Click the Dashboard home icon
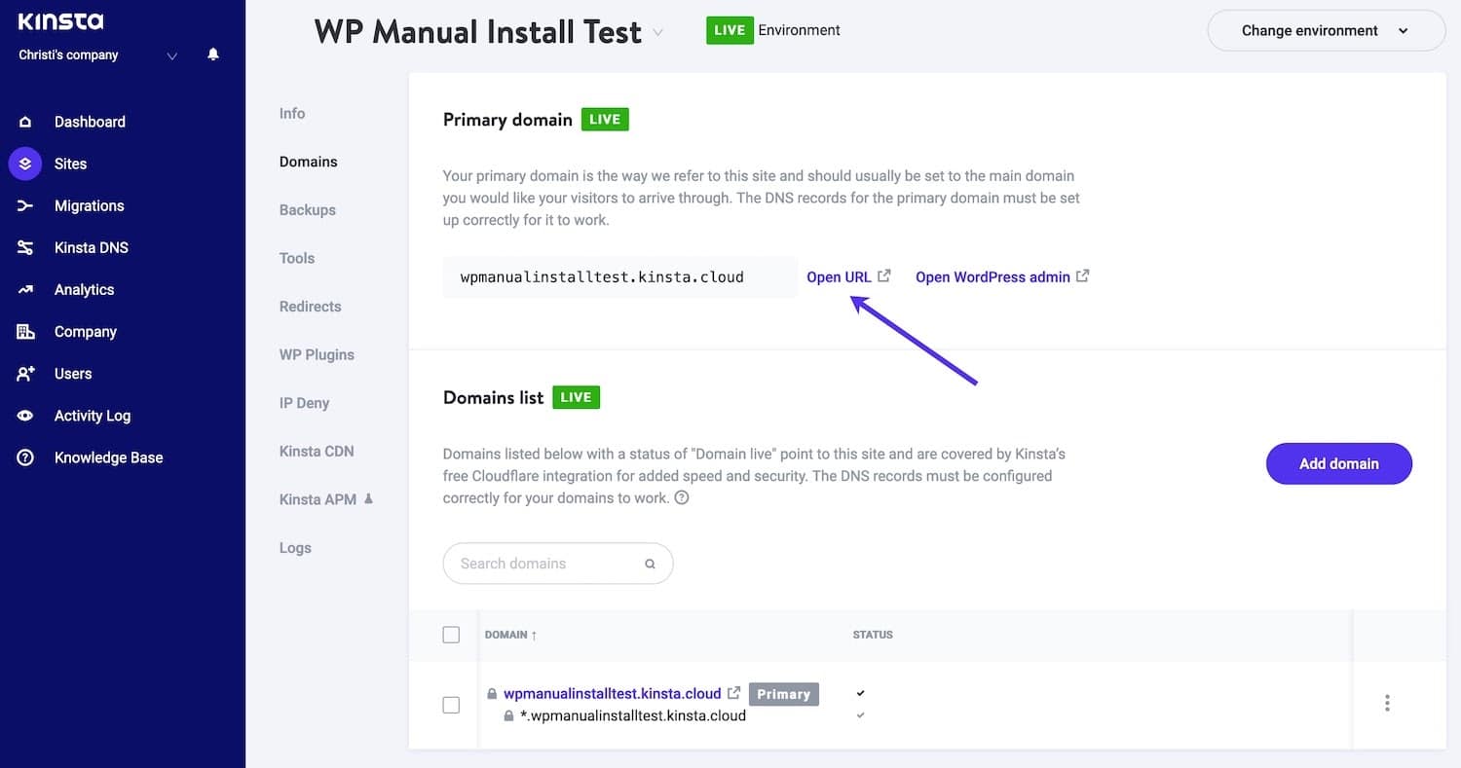The image size is (1461, 768). [25, 122]
